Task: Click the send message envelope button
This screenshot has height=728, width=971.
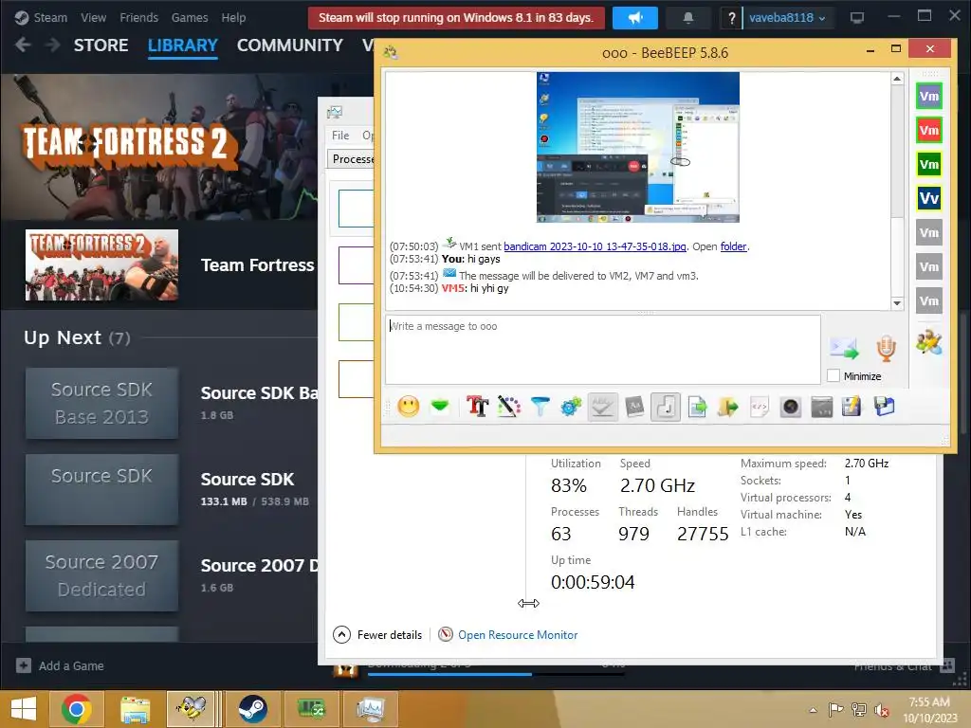Action: [x=844, y=349]
